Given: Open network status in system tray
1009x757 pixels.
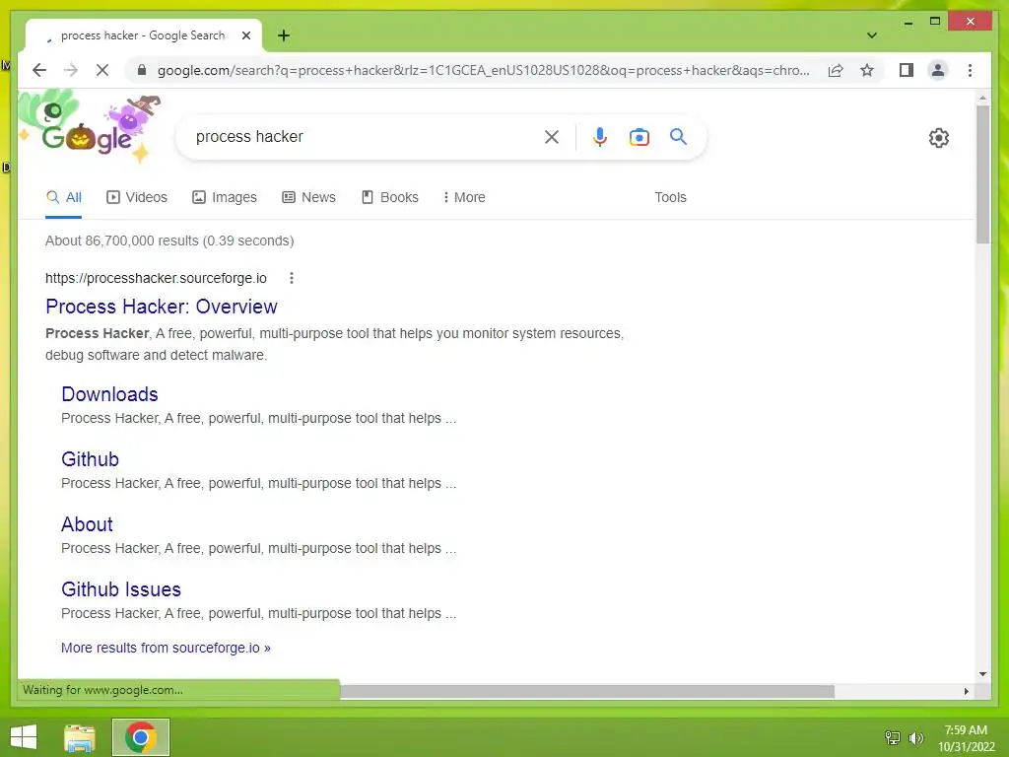Looking at the screenshot, I should [x=893, y=738].
